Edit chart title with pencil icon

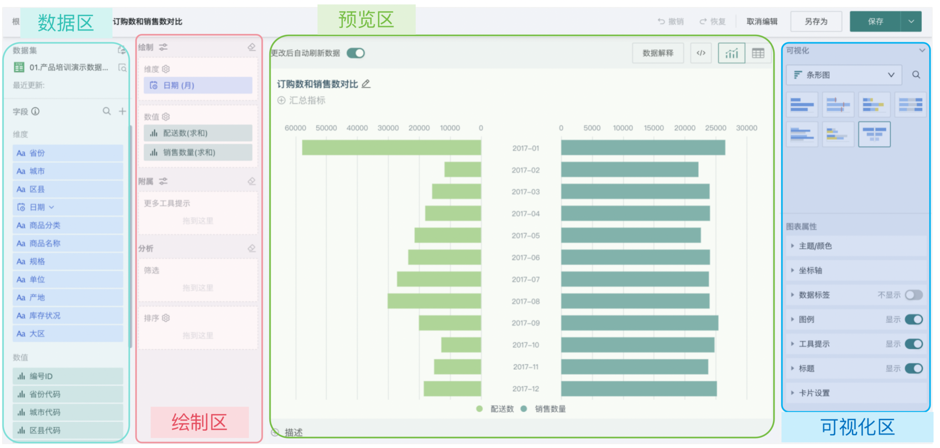[366, 84]
